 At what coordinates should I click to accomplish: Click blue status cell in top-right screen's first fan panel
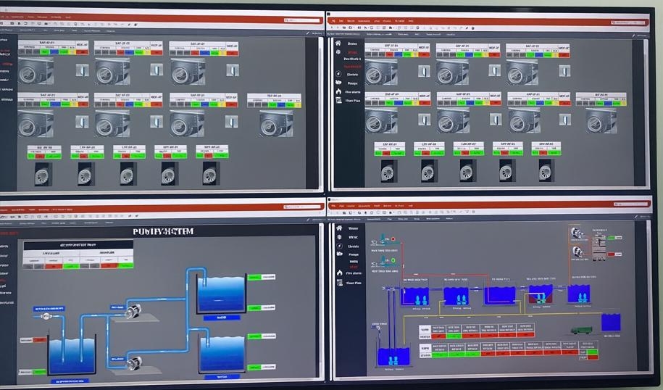point(397,54)
